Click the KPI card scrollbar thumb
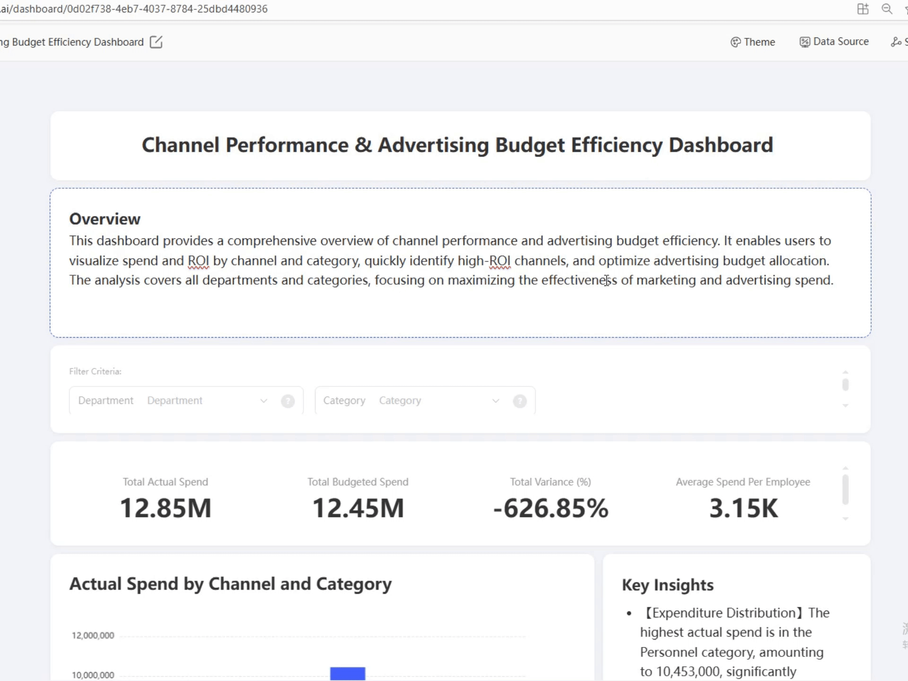The height and width of the screenshot is (681, 908). click(845, 489)
